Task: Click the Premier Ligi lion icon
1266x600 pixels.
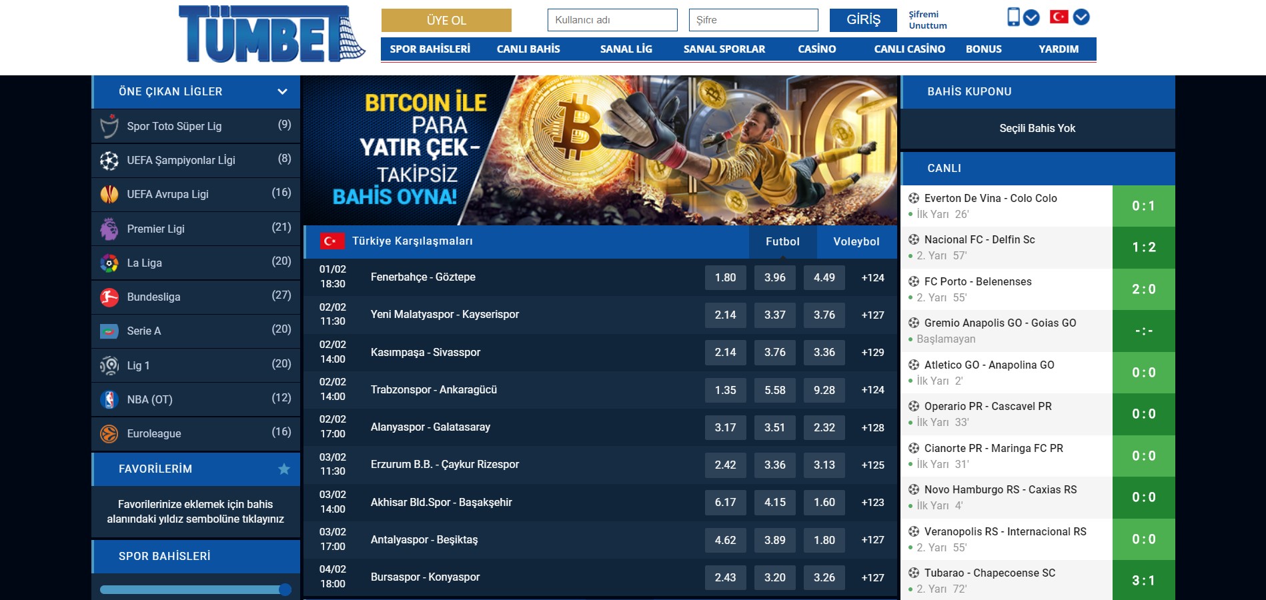Action: (109, 229)
